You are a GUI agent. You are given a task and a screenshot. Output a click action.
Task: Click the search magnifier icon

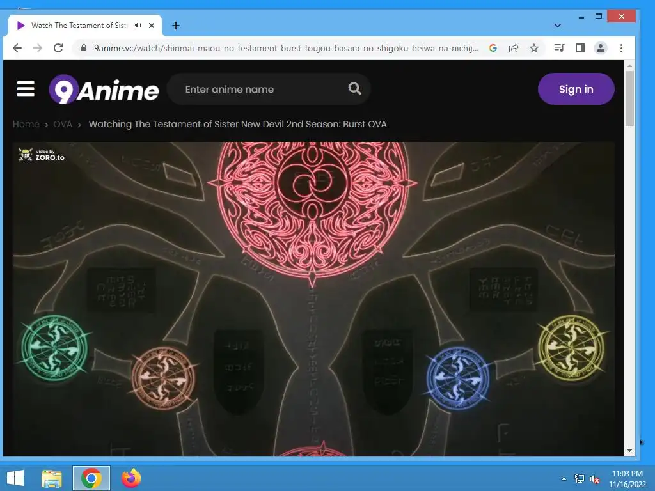click(x=354, y=88)
